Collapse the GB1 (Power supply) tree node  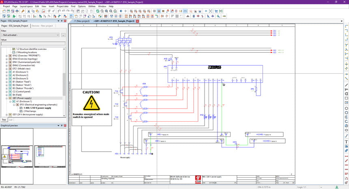pos(6,98)
